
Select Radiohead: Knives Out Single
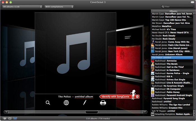pos(172,79)
